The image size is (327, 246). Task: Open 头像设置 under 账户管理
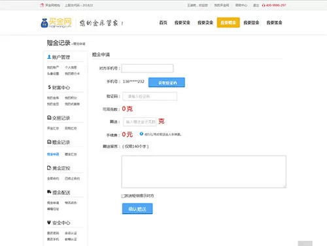(53, 73)
